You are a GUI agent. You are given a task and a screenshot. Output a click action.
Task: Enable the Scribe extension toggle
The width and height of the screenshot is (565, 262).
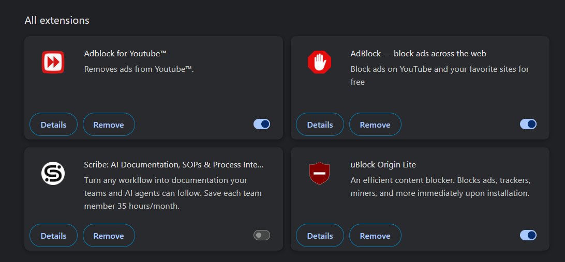pyautogui.click(x=262, y=235)
